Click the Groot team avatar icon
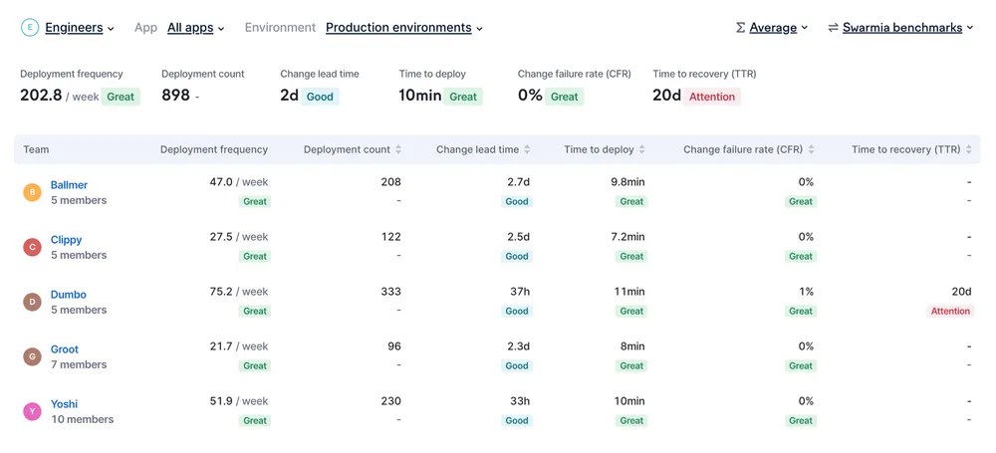 pos(33,356)
